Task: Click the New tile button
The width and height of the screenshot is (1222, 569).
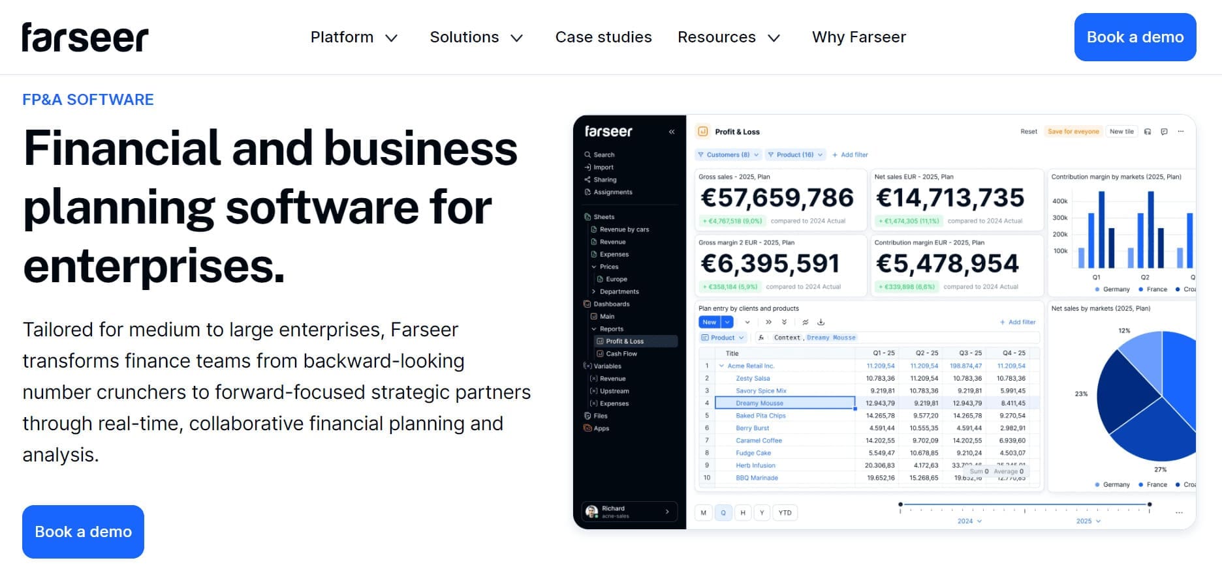Action: tap(1121, 132)
